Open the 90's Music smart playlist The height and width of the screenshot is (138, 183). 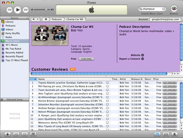[15, 45]
